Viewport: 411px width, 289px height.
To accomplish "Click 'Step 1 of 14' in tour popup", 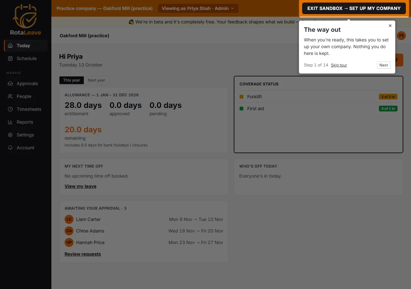I will 316,65.
